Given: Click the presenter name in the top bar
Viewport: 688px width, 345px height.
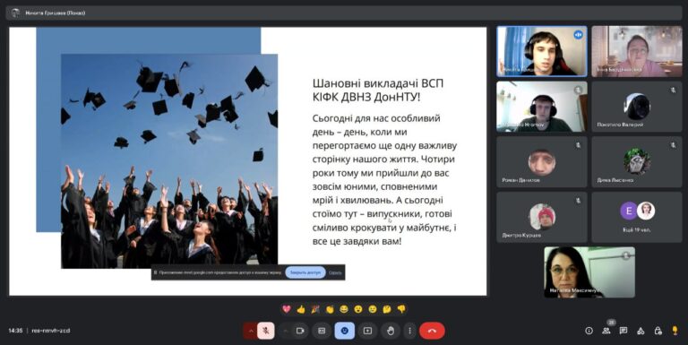Looking at the screenshot, I should pyautogui.click(x=56, y=13).
